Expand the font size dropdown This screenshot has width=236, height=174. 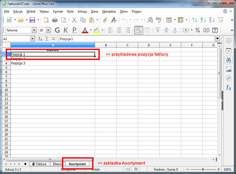pyautogui.click(x=48, y=30)
